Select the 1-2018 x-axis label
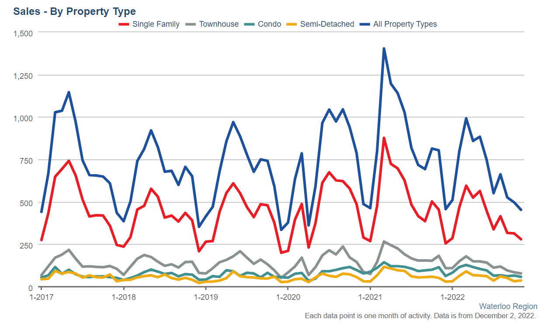 124,297
